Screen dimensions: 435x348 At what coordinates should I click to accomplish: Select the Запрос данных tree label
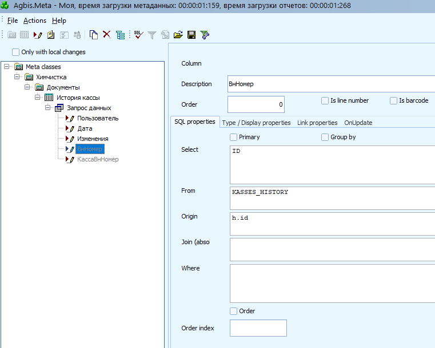pyautogui.click(x=89, y=108)
